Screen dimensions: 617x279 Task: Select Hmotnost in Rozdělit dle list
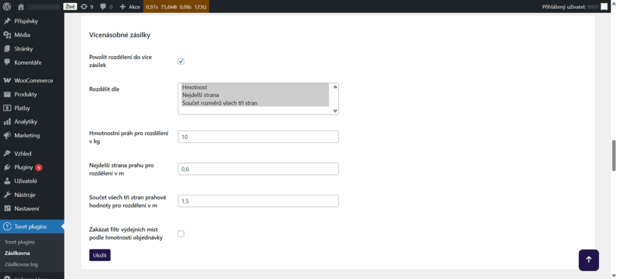click(255, 87)
